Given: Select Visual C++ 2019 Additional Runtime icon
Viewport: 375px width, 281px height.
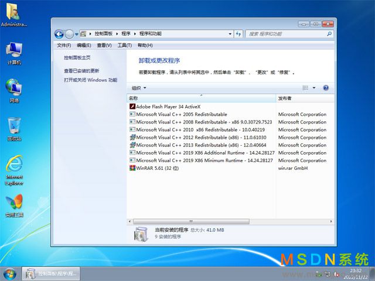Looking at the screenshot, I should point(132,152).
